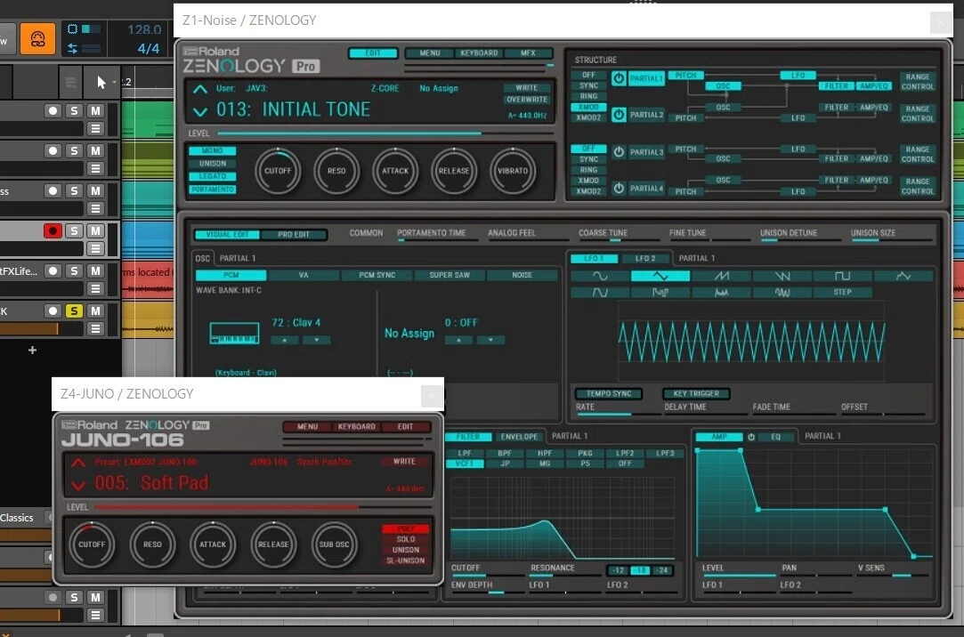The height and width of the screenshot is (637, 964).
Task: Toggle PORTAMENTO in ZENOLOGY Pro
Action: (212, 189)
